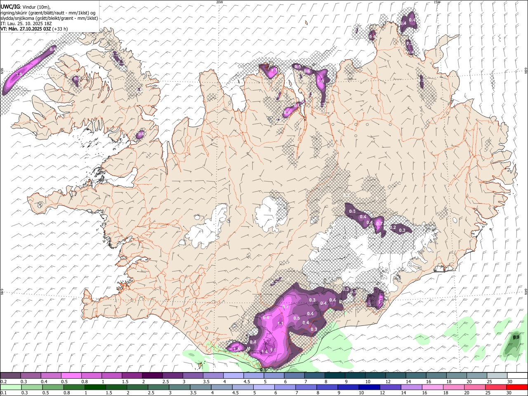Click the 1.5 value in the northwest purple streak
Screen dimensions: 528x396
click(x=19, y=75)
